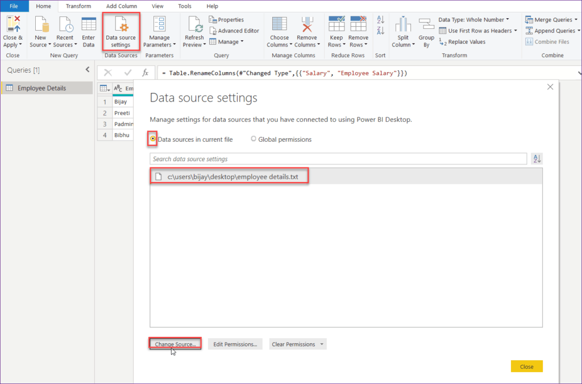Expand the Manage query dropdown
Screen dimensions: 582x384
(242, 41)
